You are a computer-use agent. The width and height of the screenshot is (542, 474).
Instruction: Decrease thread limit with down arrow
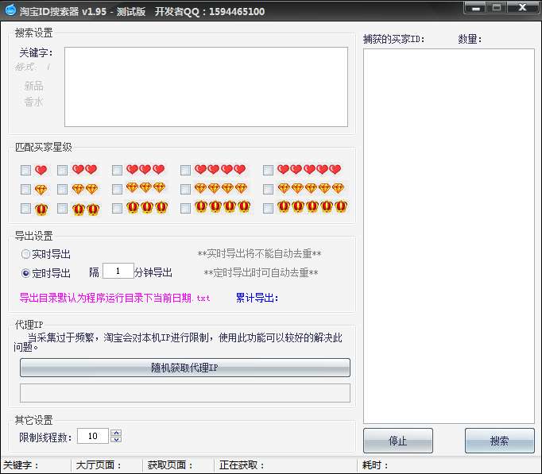click(x=117, y=440)
